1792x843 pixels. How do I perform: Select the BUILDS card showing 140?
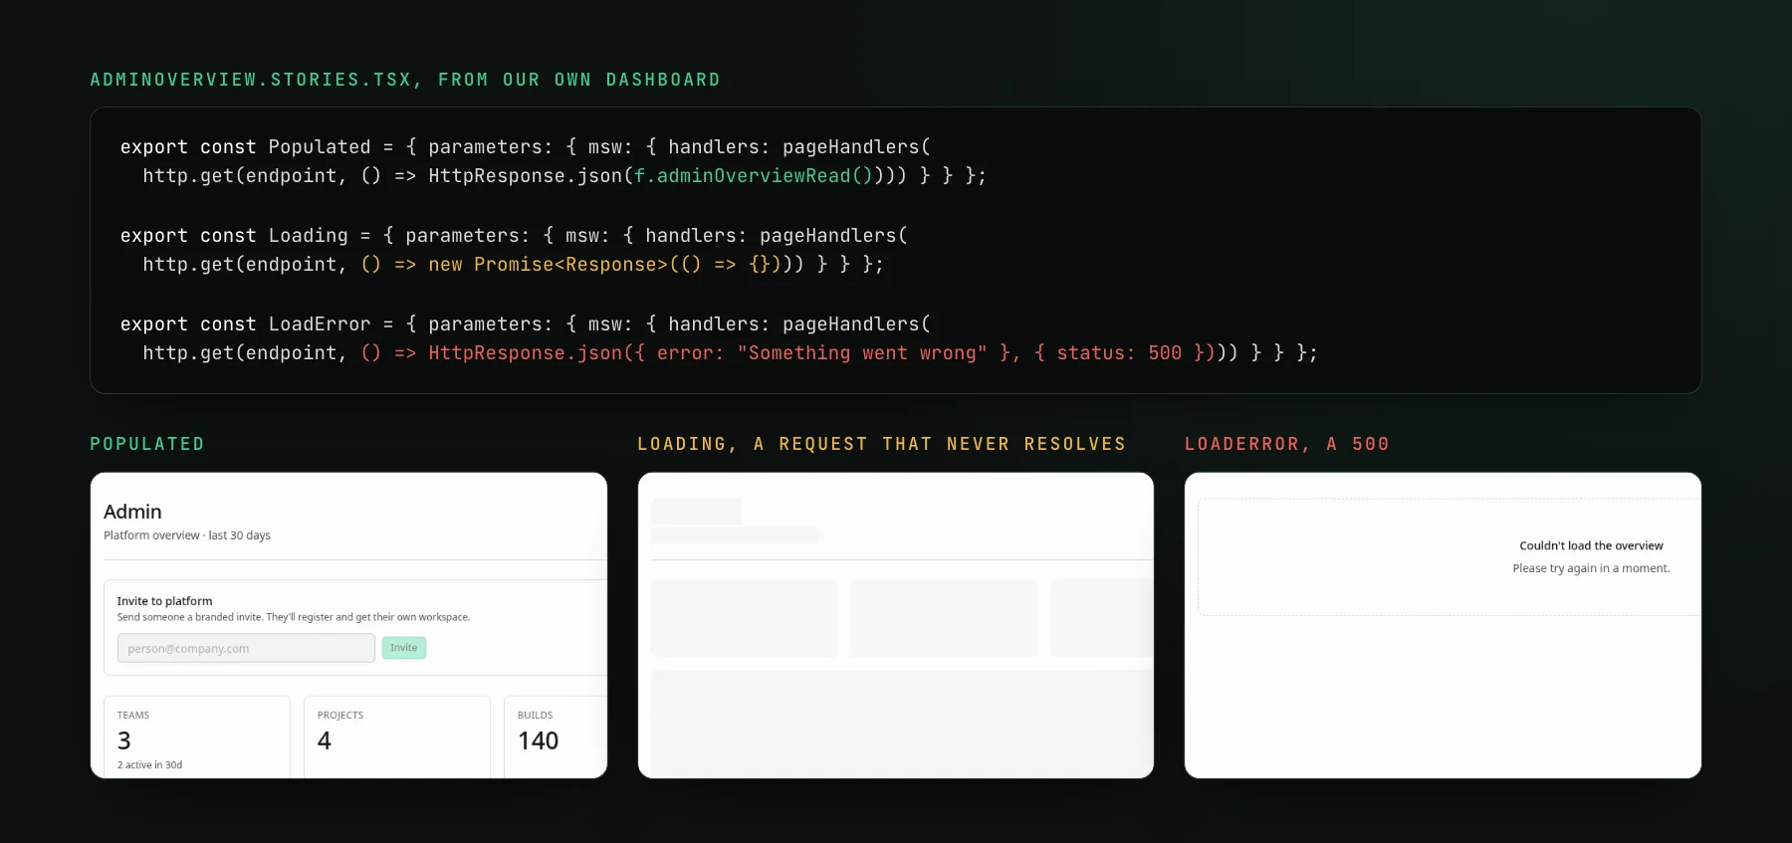(x=556, y=737)
